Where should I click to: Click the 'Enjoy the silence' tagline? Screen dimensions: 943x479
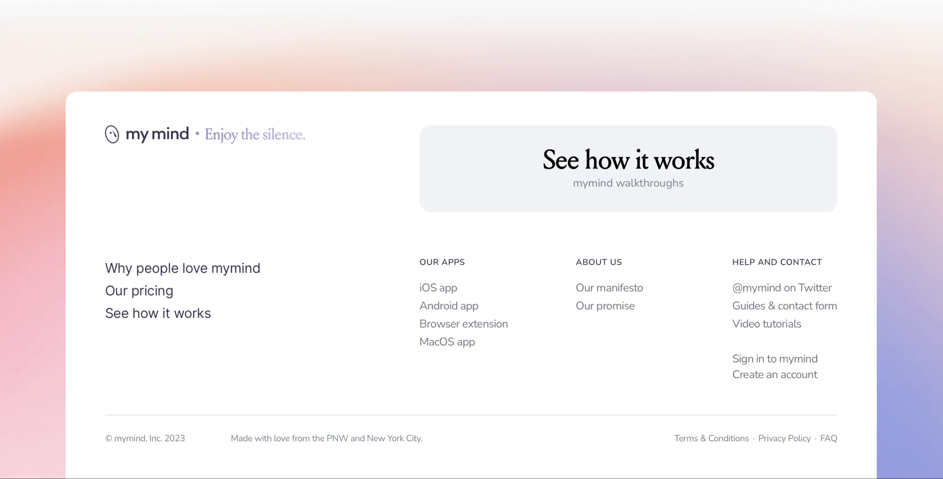[255, 134]
